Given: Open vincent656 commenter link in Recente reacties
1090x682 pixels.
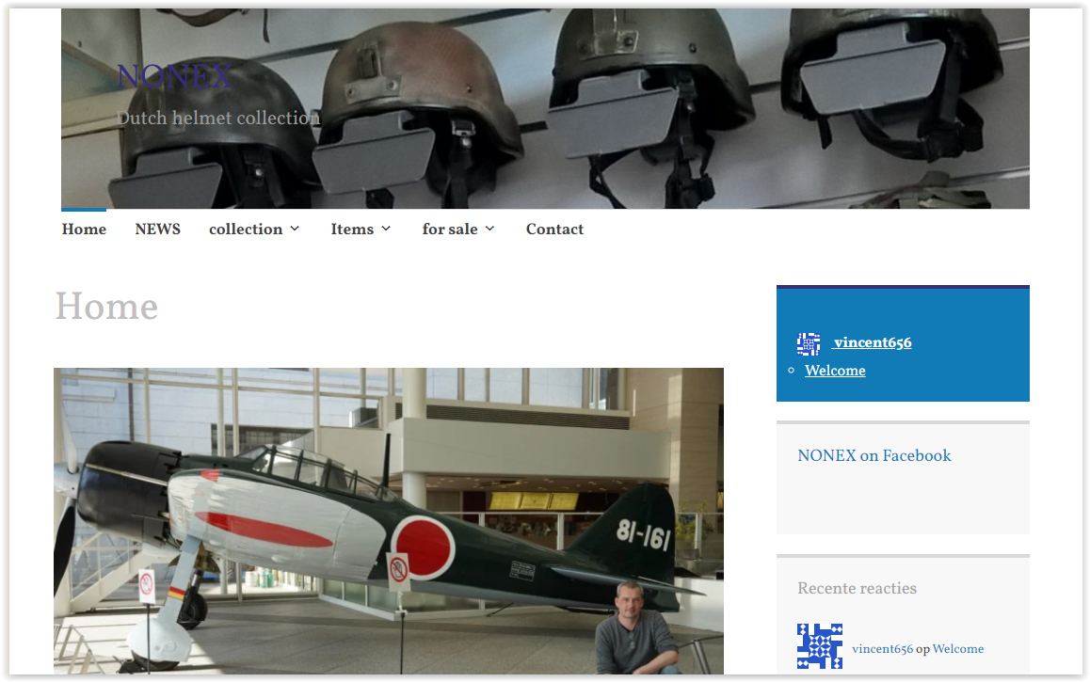Looking at the screenshot, I should point(882,649).
